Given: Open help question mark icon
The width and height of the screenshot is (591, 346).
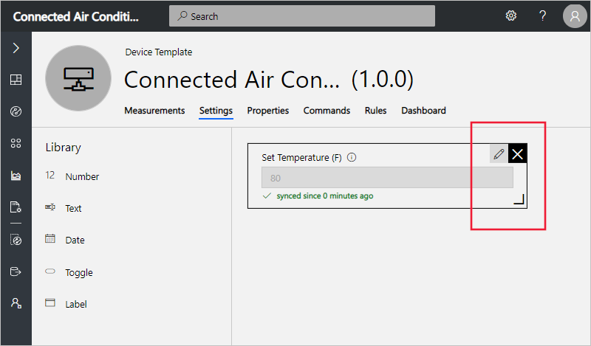Looking at the screenshot, I should pos(542,15).
